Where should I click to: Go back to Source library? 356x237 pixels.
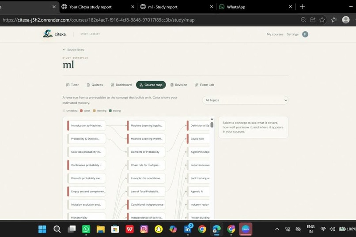click(74, 50)
